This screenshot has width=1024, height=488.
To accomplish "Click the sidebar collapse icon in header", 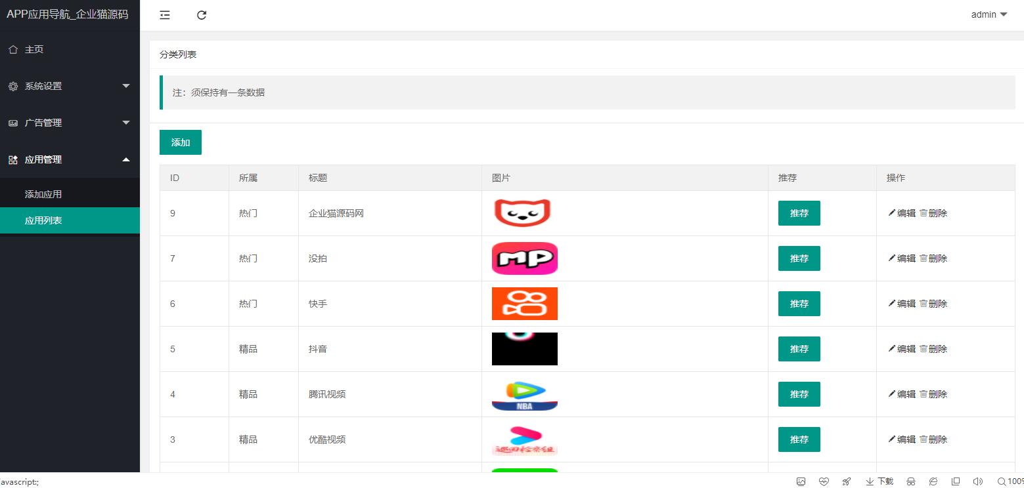I will (x=165, y=15).
